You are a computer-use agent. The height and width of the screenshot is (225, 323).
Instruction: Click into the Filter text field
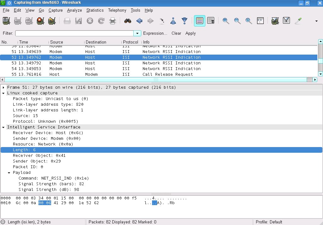point(74,33)
